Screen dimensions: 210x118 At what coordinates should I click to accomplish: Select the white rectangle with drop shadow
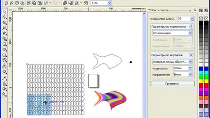pyautogui.click(x=94, y=81)
